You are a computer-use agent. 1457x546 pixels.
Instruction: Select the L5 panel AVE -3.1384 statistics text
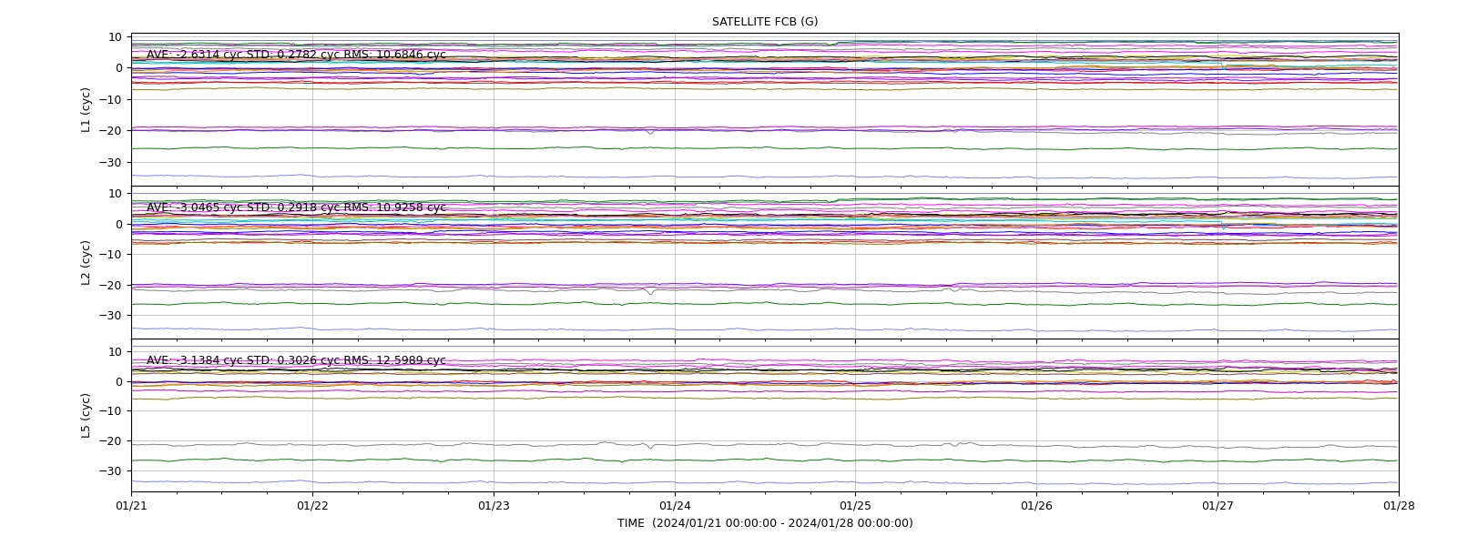coord(296,360)
